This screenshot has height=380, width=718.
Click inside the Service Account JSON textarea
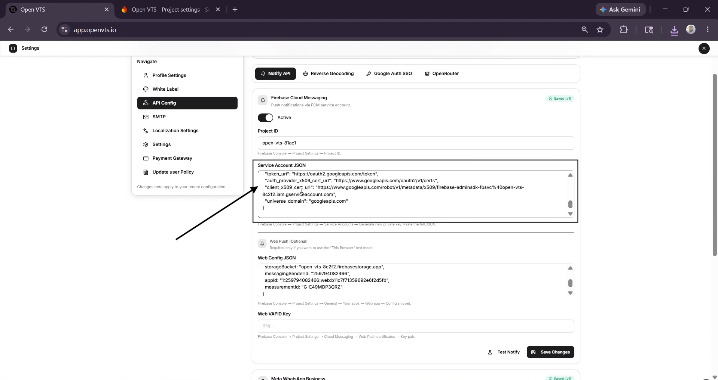(416, 194)
